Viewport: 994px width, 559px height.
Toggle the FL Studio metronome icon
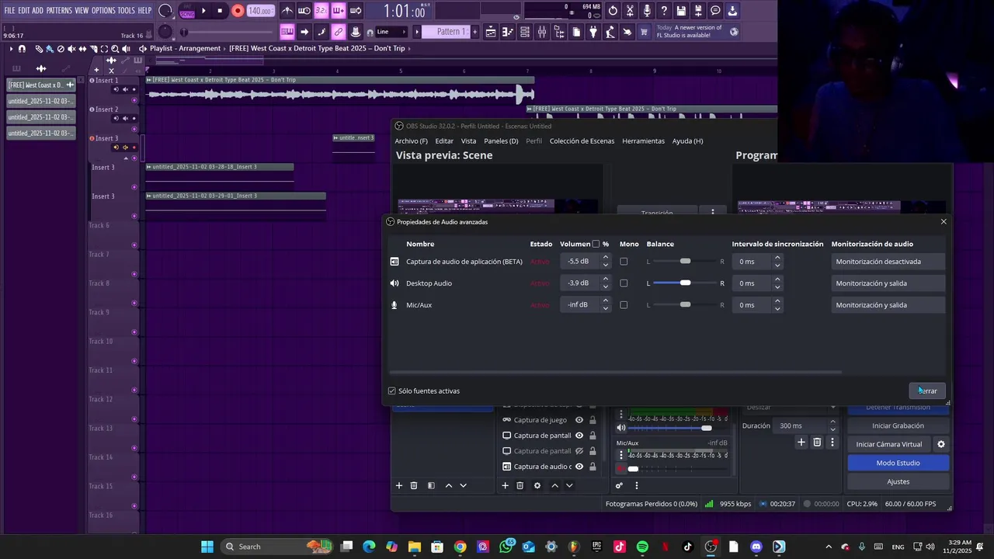pos(287,11)
